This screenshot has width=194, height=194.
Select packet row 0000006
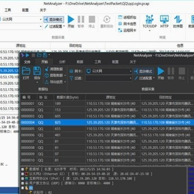tap(107, 135)
